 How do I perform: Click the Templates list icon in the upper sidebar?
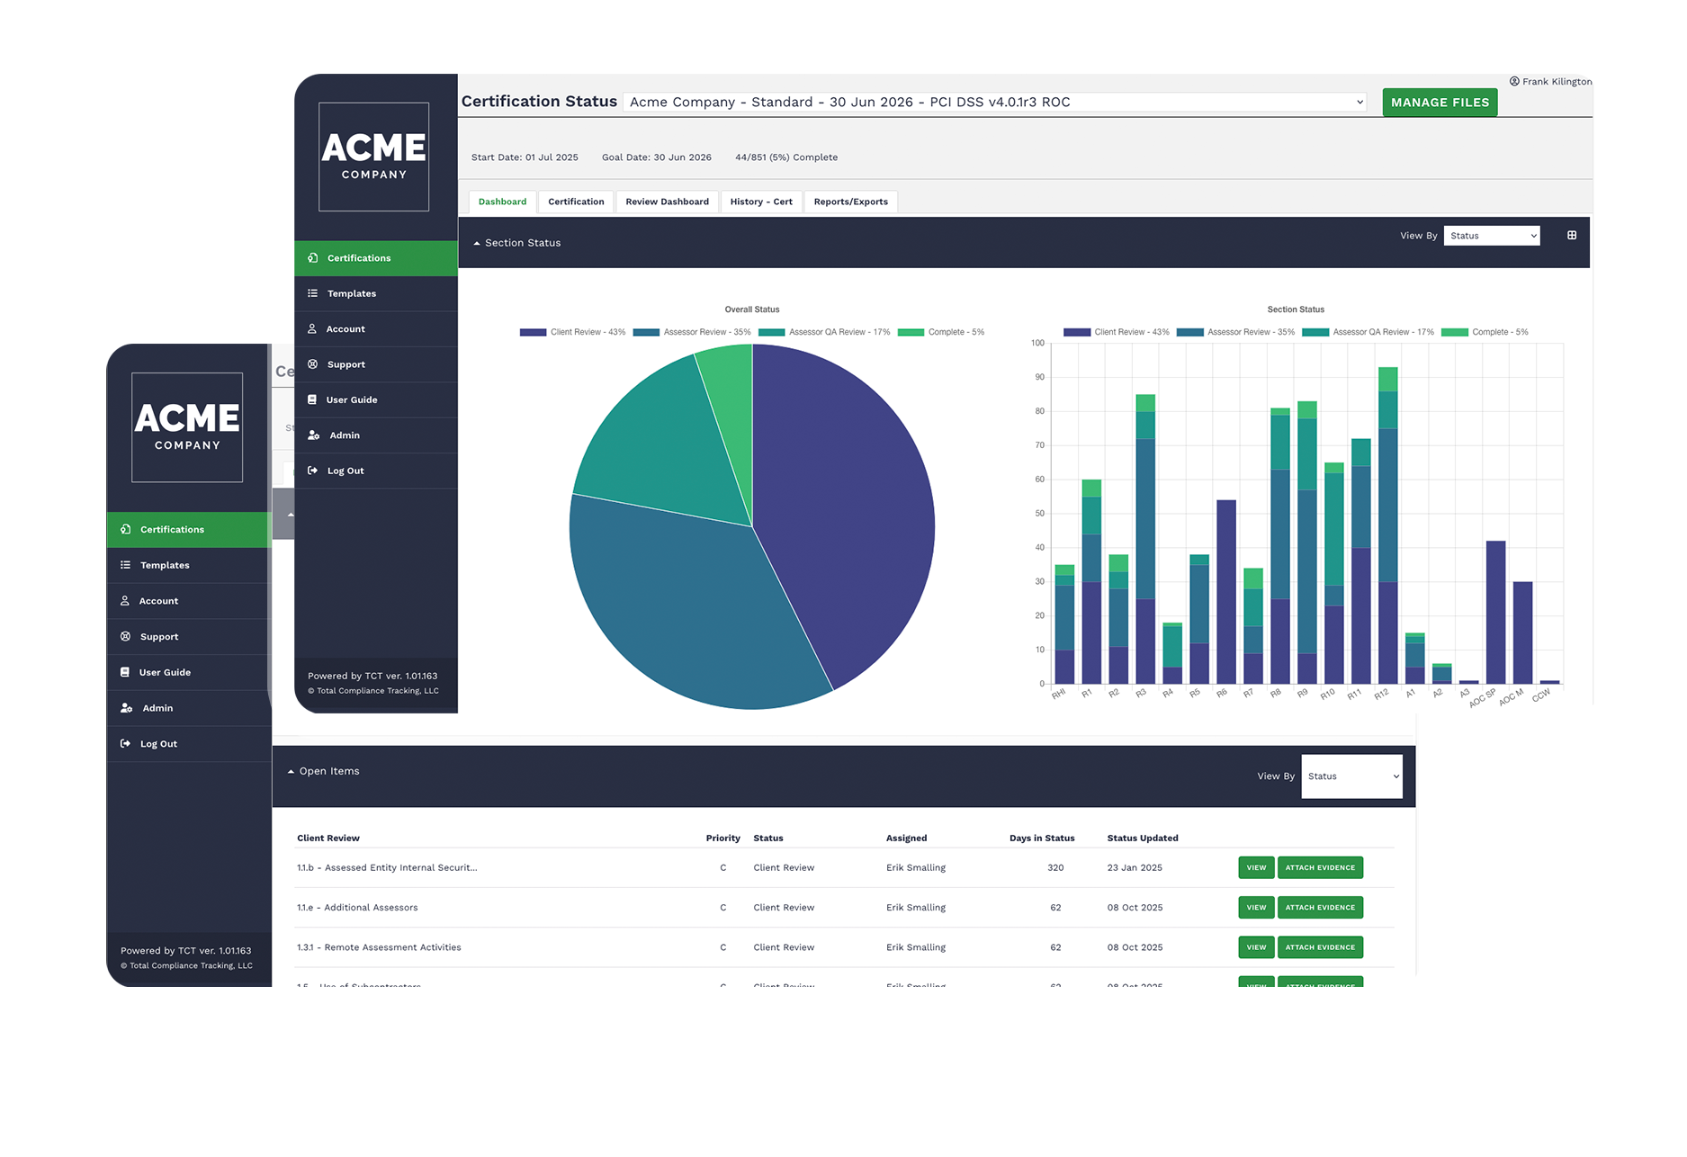[312, 293]
